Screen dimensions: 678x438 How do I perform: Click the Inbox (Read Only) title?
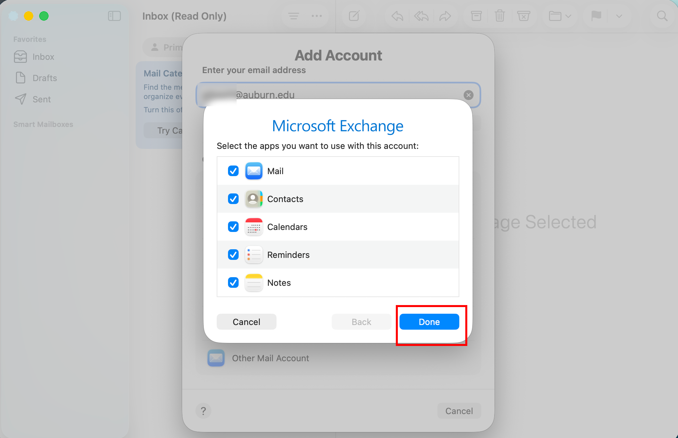click(x=184, y=16)
